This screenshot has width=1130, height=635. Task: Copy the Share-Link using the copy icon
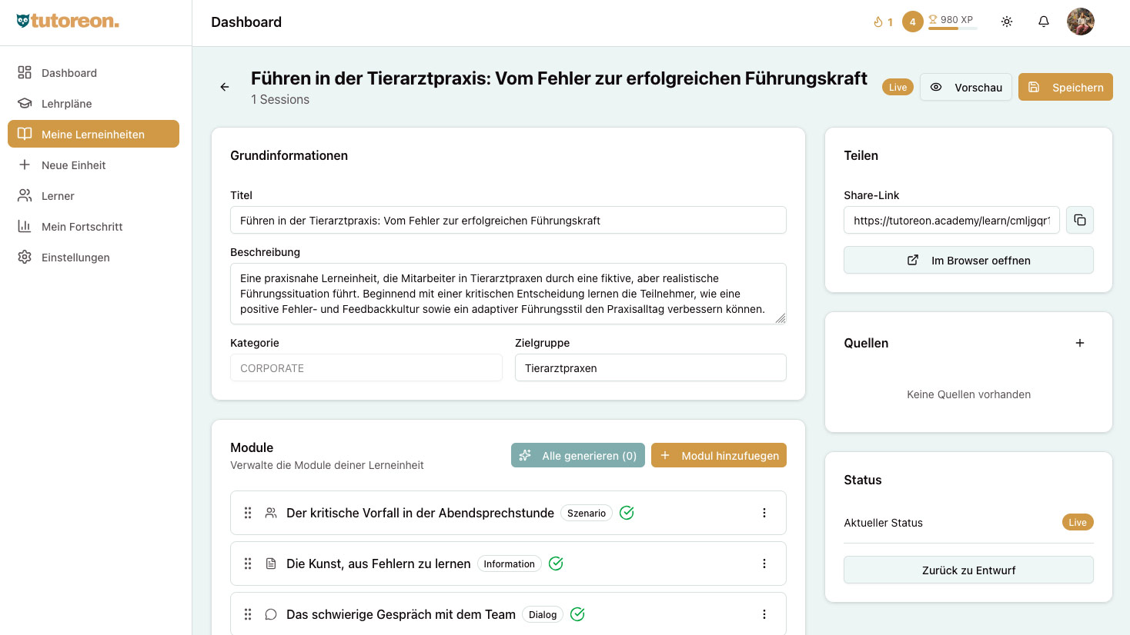tap(1079, 220)
